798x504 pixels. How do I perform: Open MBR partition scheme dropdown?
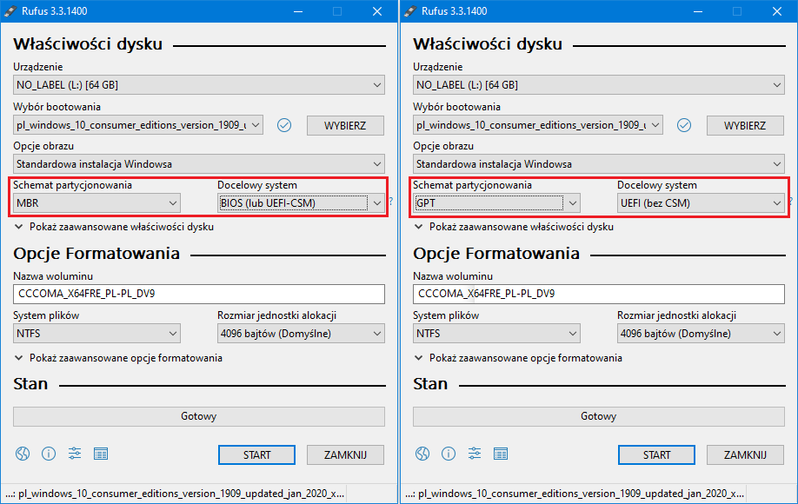96,203
